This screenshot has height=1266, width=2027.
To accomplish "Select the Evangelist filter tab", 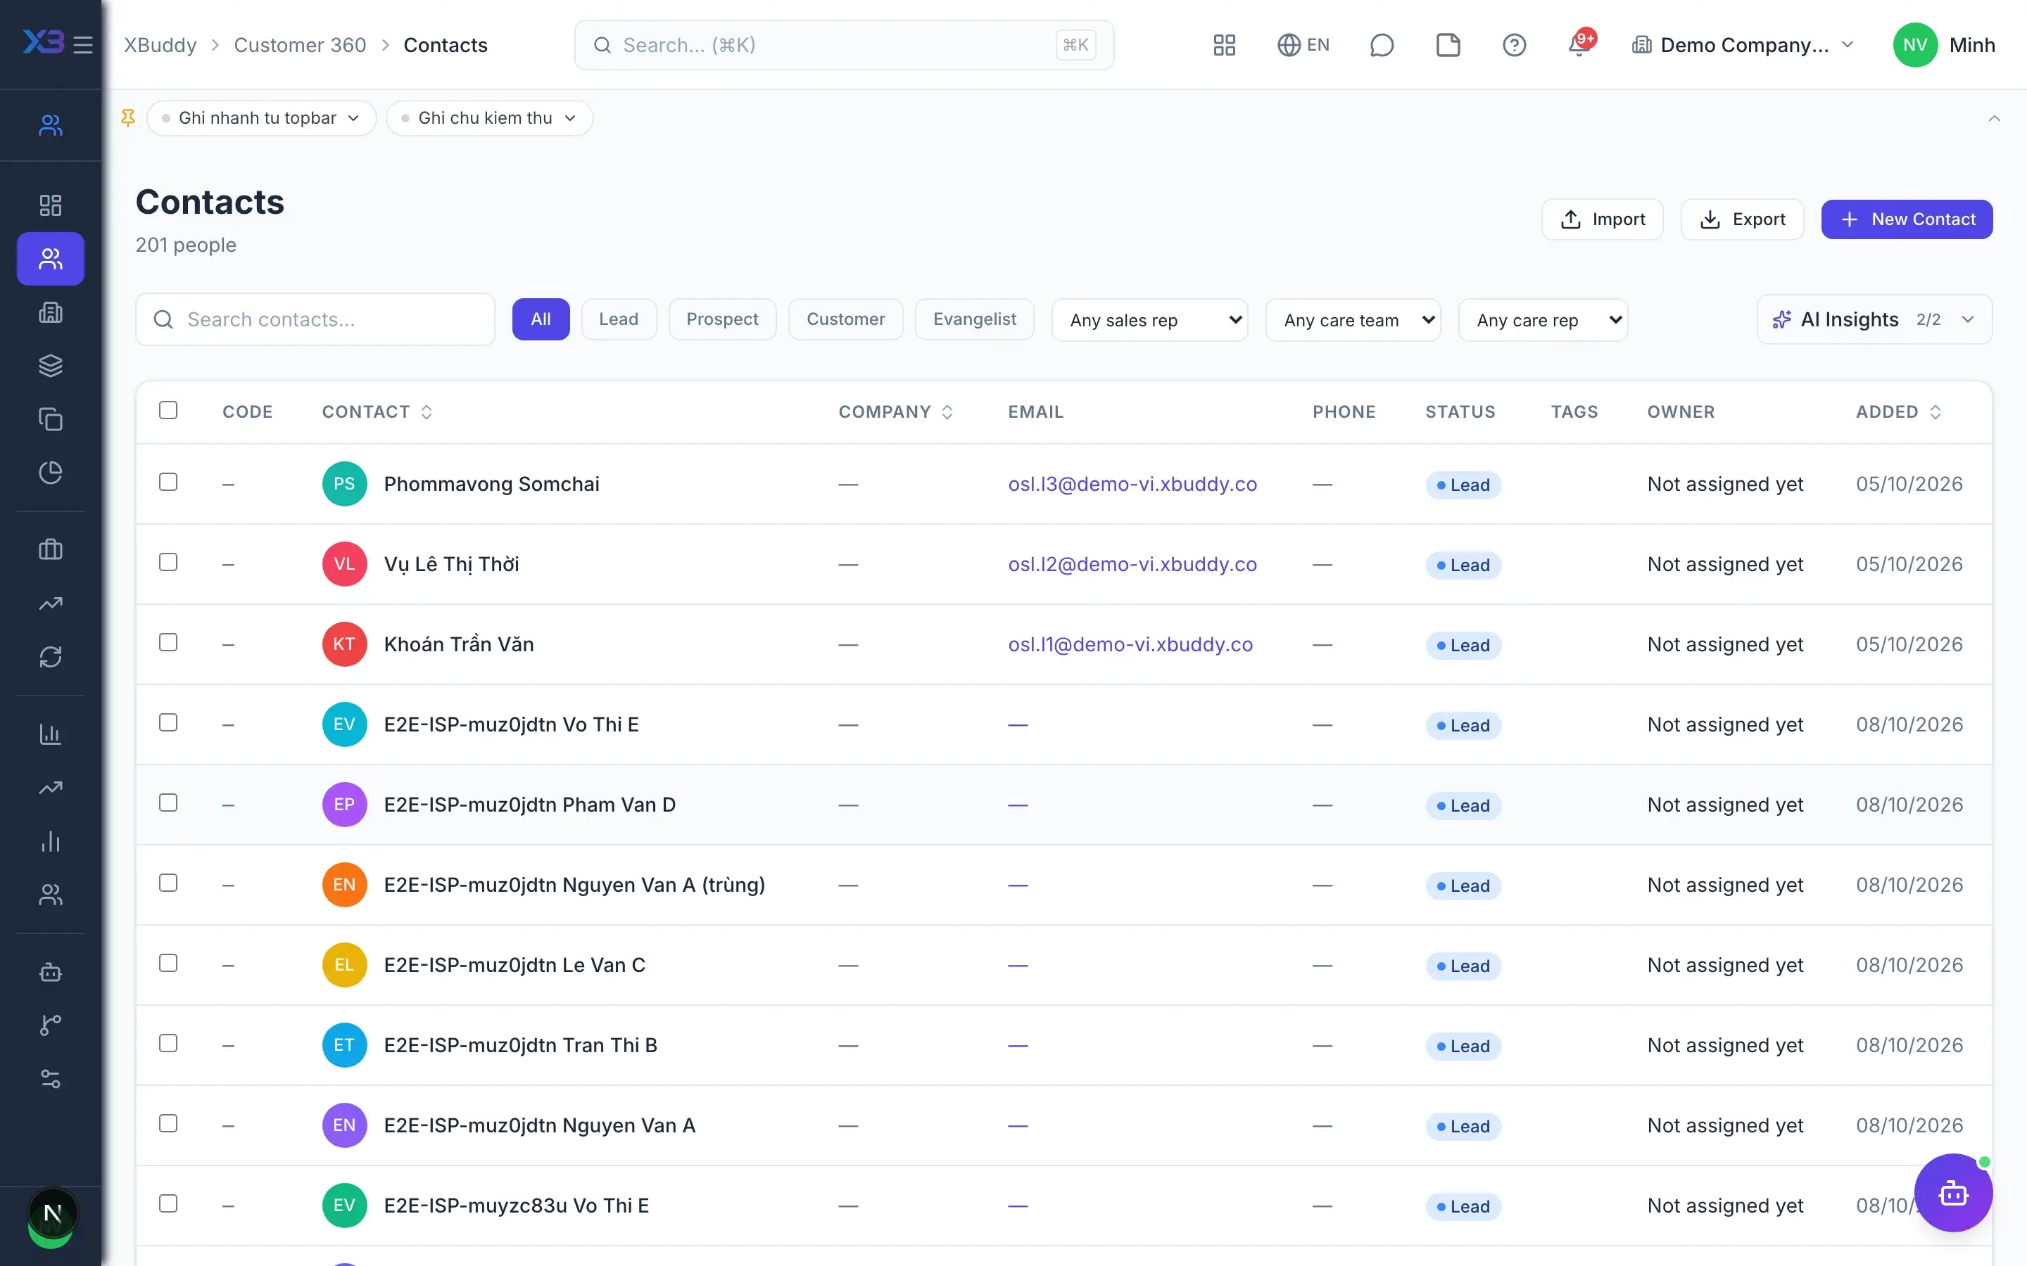I will [x=974, y=319].
